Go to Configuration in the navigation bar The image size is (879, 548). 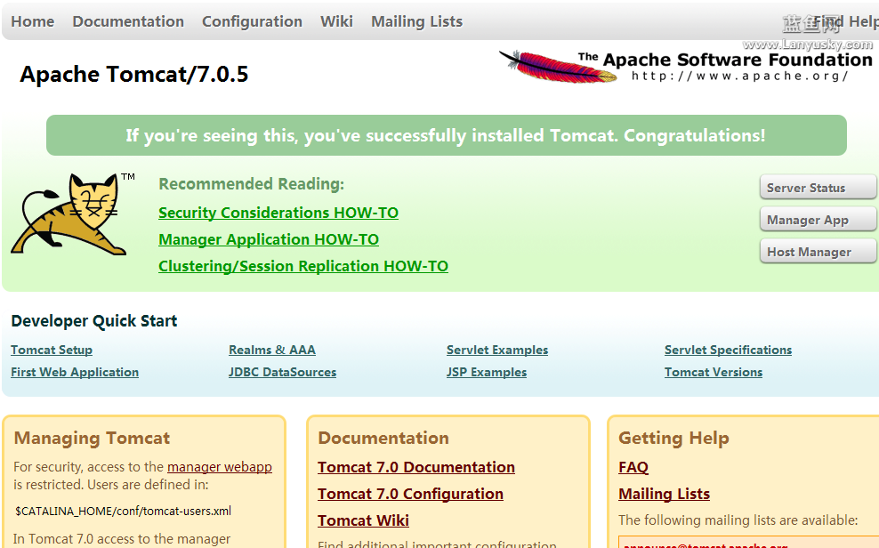tap(252, 21)
